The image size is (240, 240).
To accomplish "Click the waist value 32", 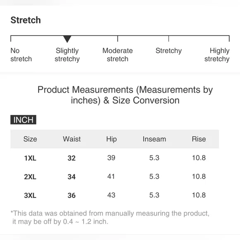I will tap(72, 158).
